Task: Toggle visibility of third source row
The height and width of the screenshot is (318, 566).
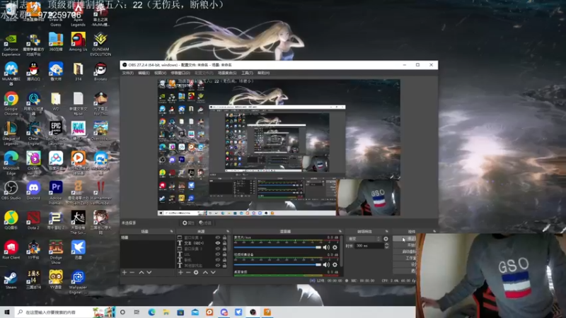Action: 218,249
